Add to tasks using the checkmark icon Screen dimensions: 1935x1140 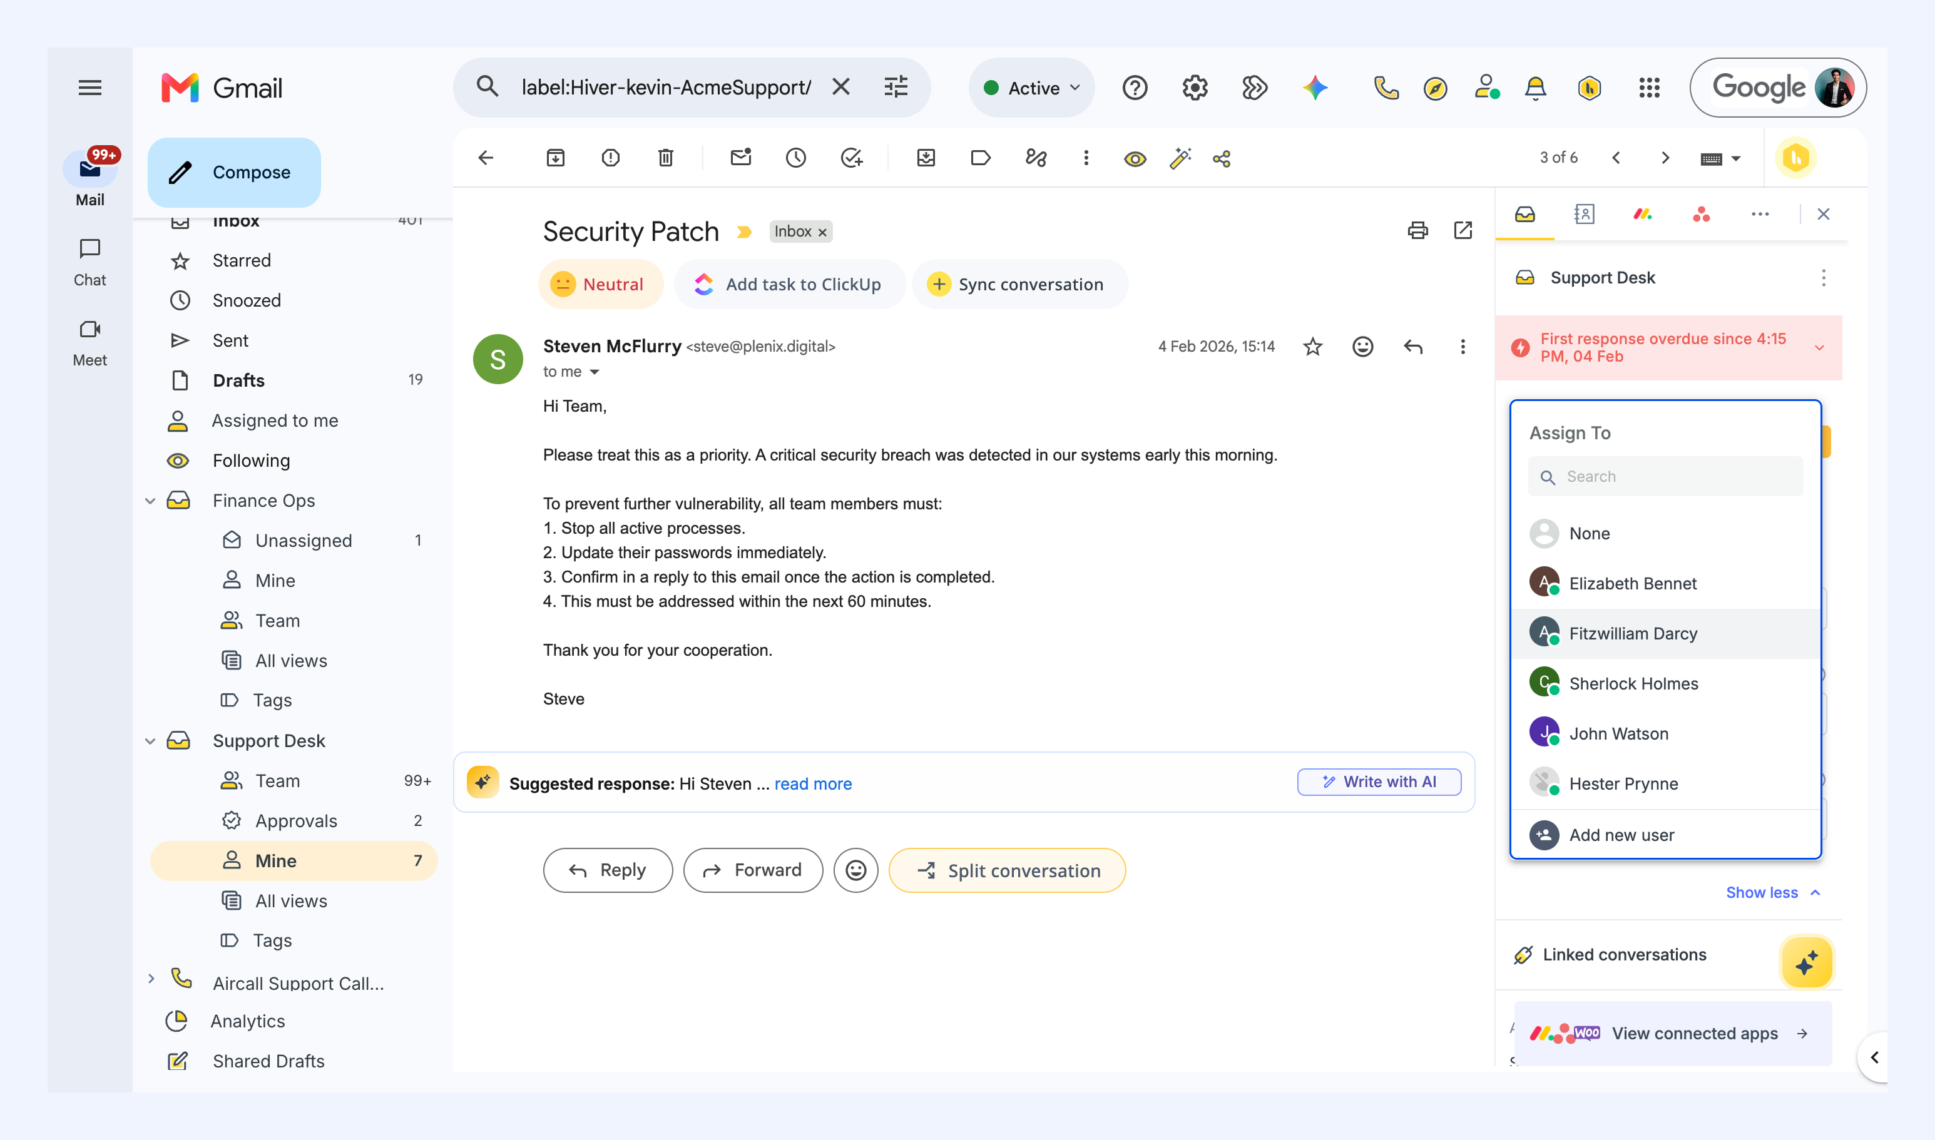[x=851, y=158]
